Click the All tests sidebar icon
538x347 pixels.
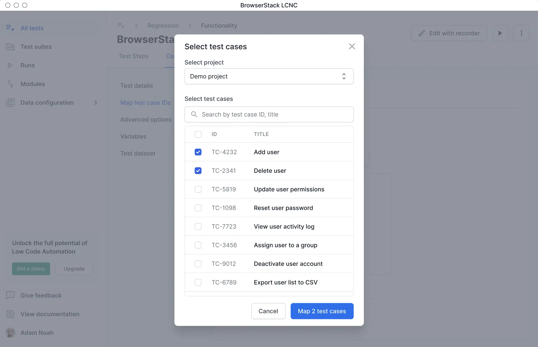point(10,28)
